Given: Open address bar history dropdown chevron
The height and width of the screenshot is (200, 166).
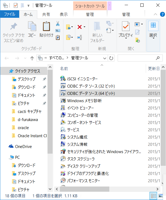Looking at the screenshot, I should click(105, 58).
